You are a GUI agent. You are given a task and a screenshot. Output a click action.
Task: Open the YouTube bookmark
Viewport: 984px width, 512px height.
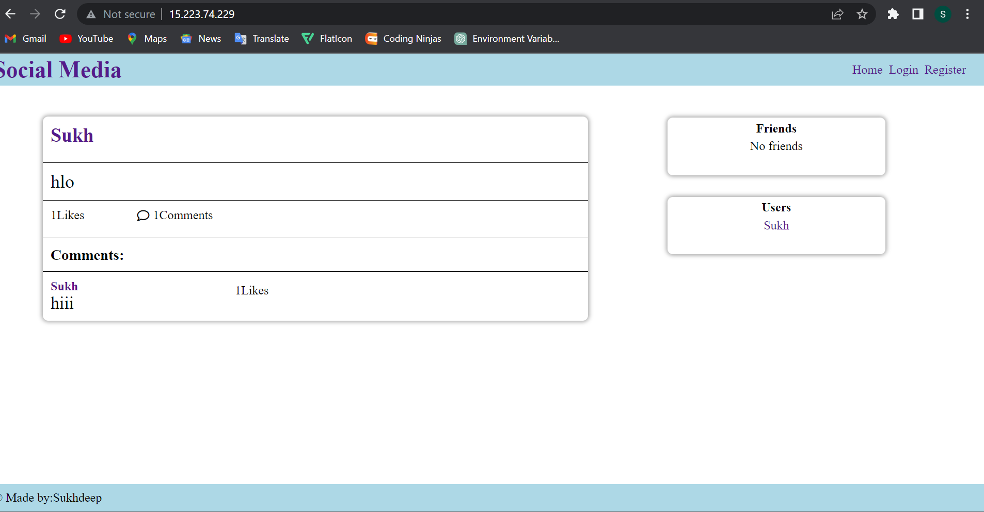pyautogui.click(x=87, y=39)
